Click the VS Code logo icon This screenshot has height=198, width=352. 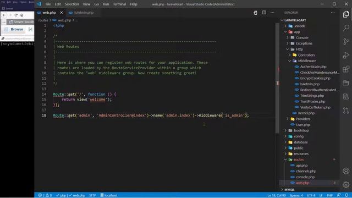[39, 4]
